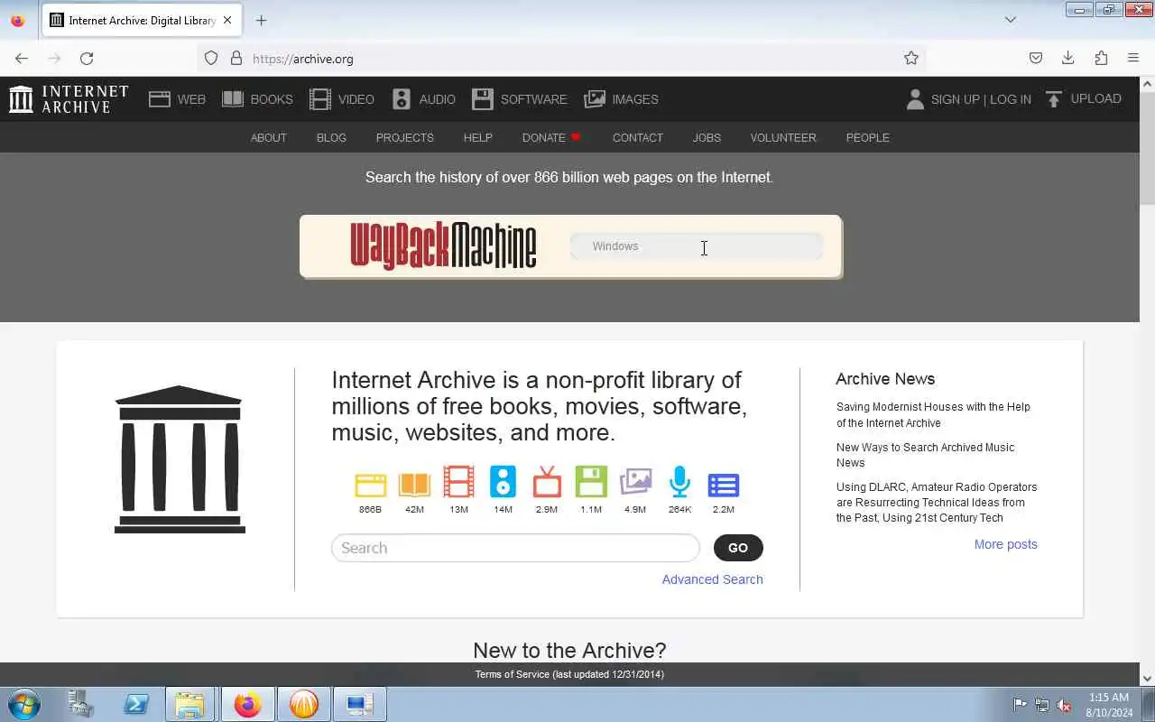
Task: Open the VIDEO film icon in navbar
Action: 320,99
